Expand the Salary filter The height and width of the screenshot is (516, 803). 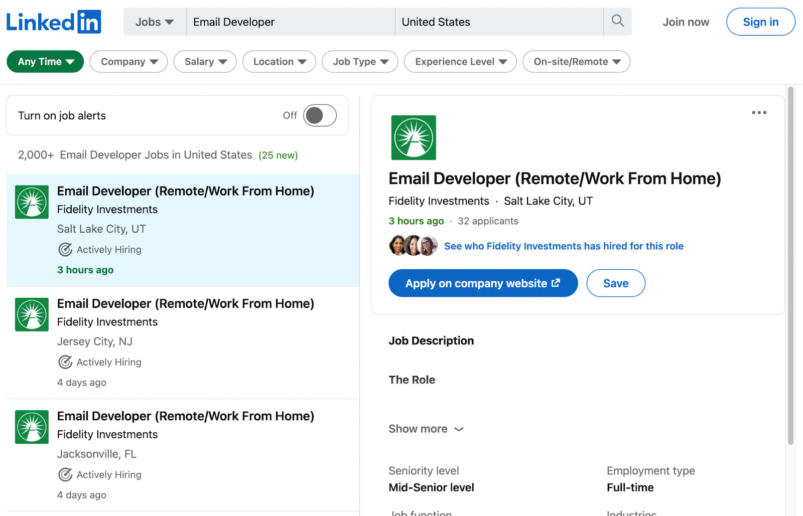tap(205, 62)
